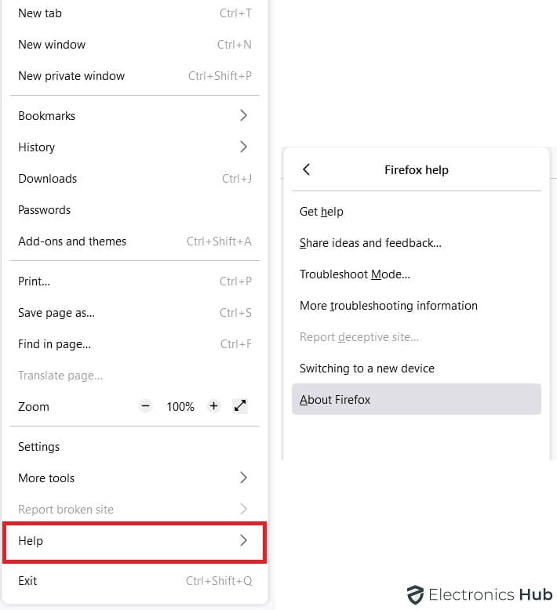Expand the History submenu chevron

coord(243,147)
